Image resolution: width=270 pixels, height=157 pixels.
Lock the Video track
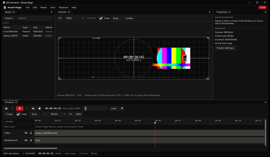[x=31, y=133]
